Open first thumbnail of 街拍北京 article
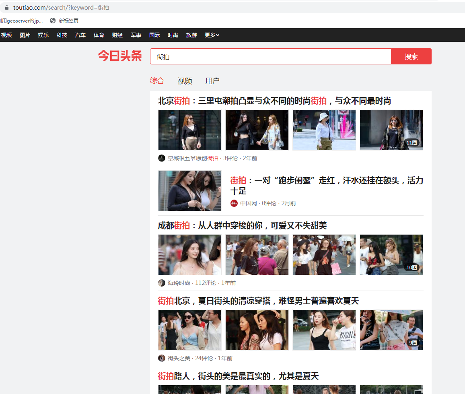Image resolution: width=465 pixels, height=394 pixels. click(x=190, y=330)
